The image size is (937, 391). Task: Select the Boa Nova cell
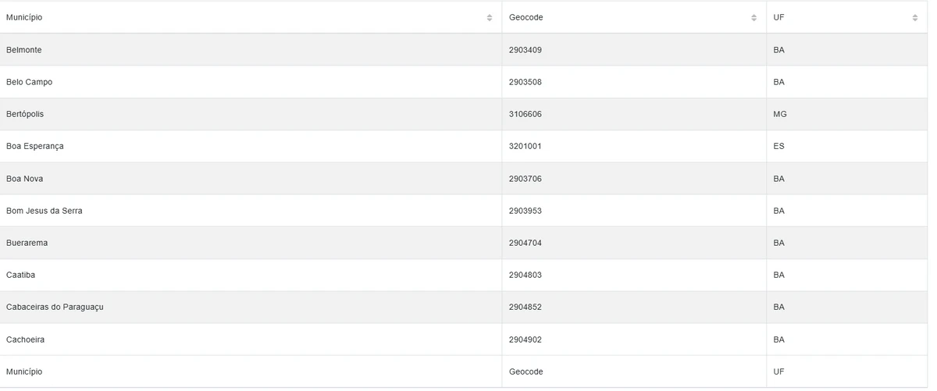coord(24,179)
